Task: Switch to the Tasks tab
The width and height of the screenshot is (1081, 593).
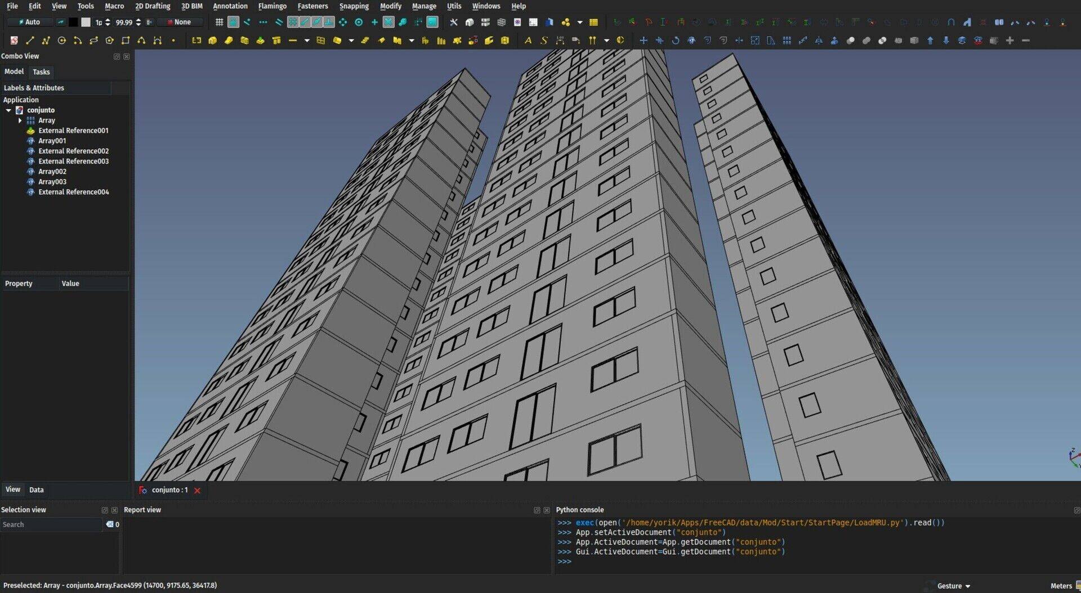Action: (41, 72)
